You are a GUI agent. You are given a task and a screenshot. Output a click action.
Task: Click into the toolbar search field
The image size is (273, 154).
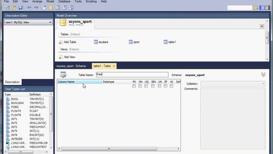(x=240, y=8)
